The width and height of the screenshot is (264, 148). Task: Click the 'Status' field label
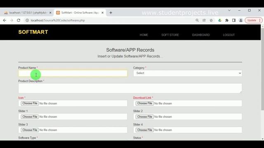pos(137,138)
